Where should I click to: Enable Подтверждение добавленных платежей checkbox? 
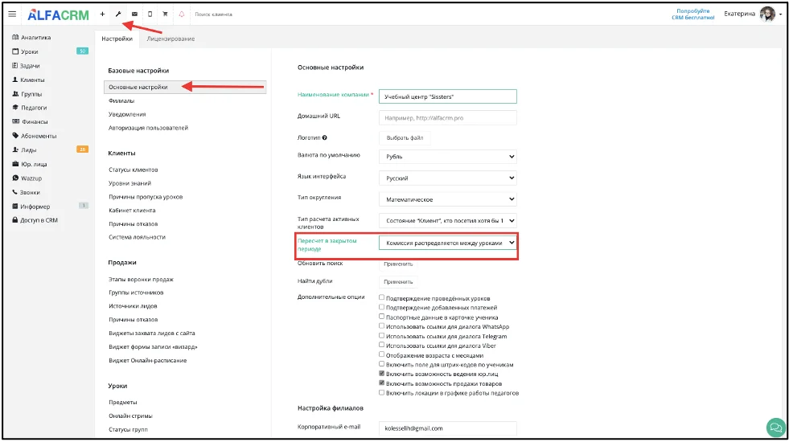tap(381, 307)
